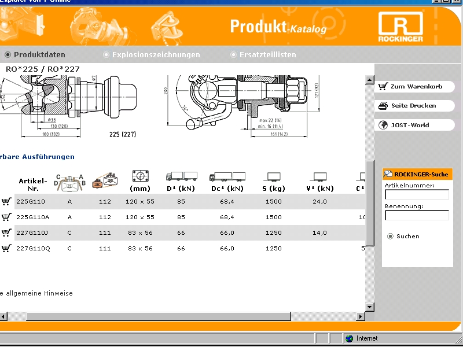
Task: Select the Explosionszeichnungen radio option
Action: click(x=106, y=55)
